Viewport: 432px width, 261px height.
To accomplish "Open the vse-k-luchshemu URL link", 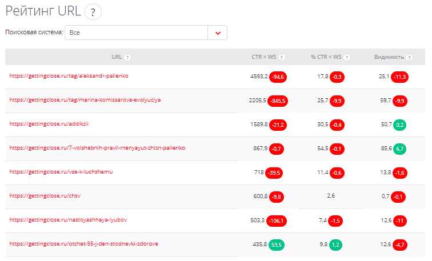I will [61, 172].
